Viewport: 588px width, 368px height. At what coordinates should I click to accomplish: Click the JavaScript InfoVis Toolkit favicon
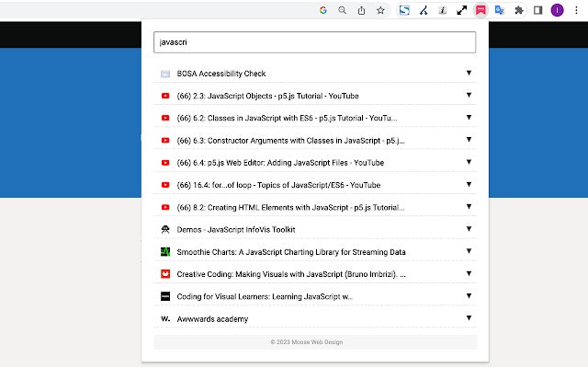point(165,229)
